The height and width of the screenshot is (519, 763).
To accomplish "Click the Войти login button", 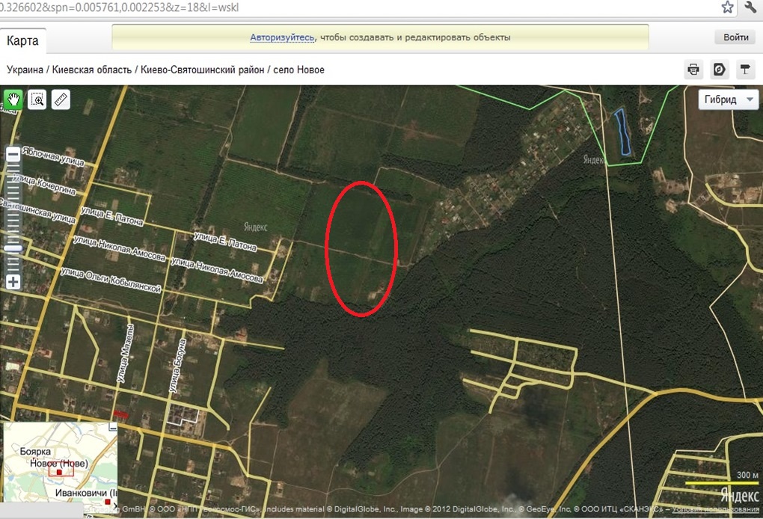I will (x=736, y=37).
